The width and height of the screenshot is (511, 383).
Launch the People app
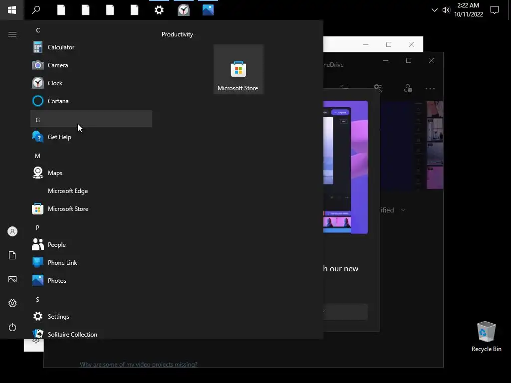[91, 244]
